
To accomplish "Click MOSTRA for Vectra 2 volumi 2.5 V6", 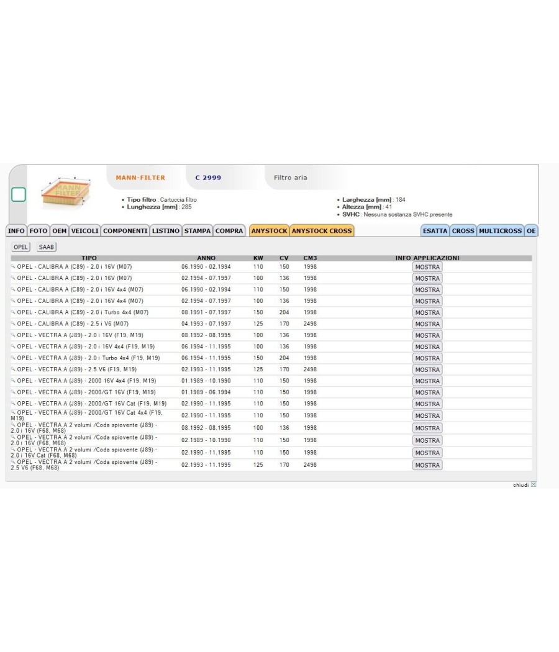I will click(427, 465).
